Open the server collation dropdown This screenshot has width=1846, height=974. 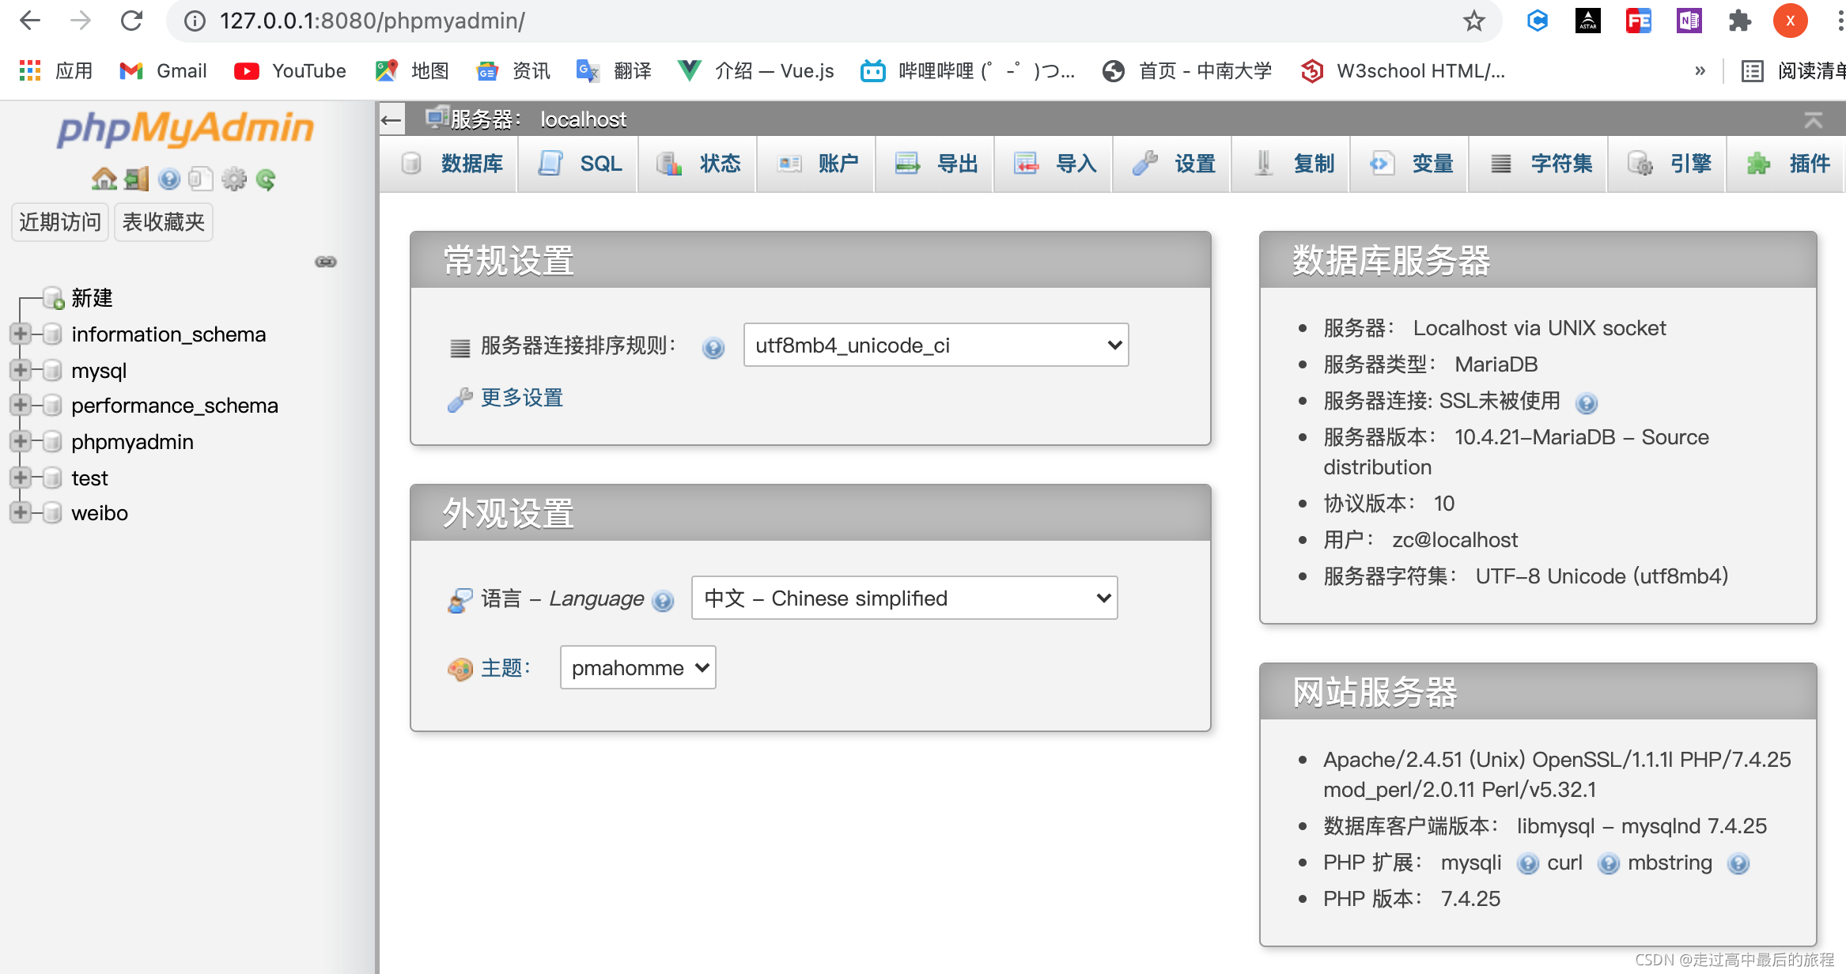pyautogui.click(x=936, y=345)
